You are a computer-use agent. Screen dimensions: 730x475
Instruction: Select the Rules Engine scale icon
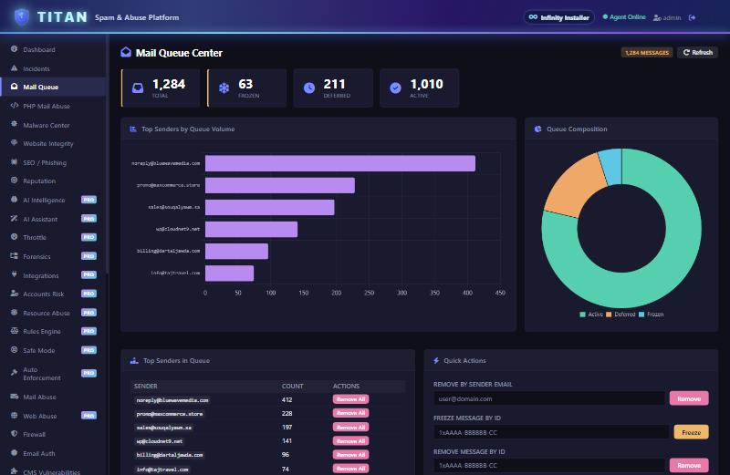point(14,331)
